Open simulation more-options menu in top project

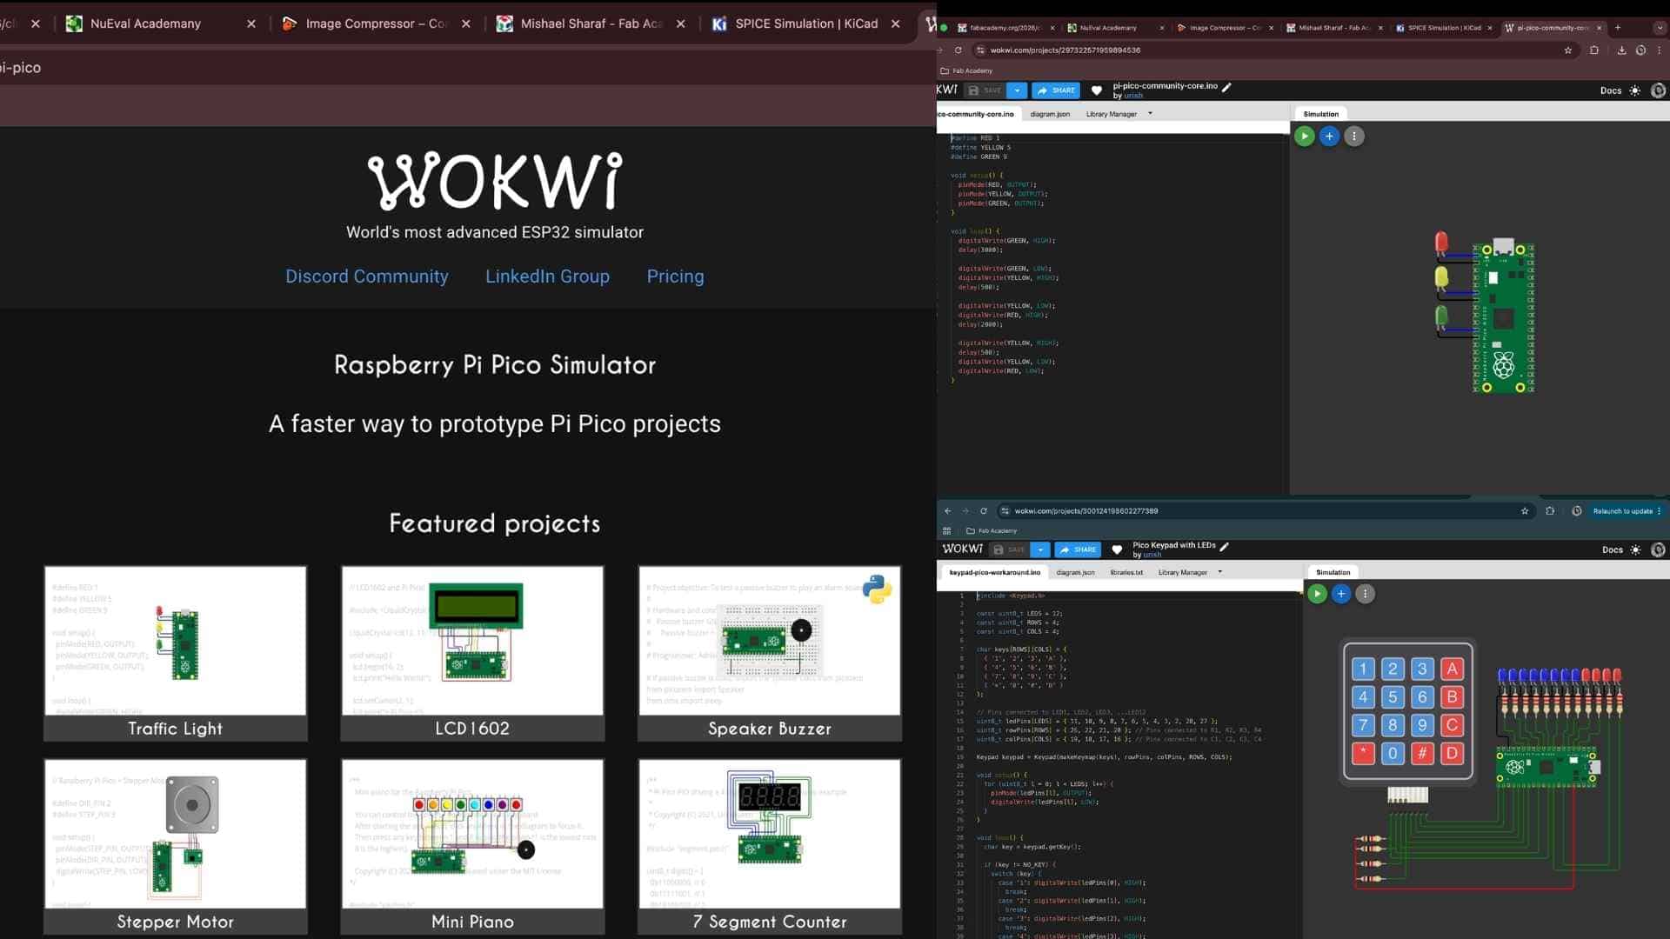coord(1354,136)
